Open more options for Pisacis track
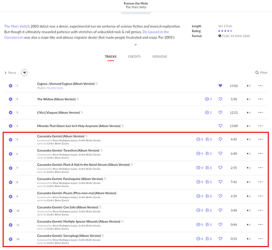Image resolution: width=272 pixels, height=250 pixels. pyautogui.click(x=261, y=196)
